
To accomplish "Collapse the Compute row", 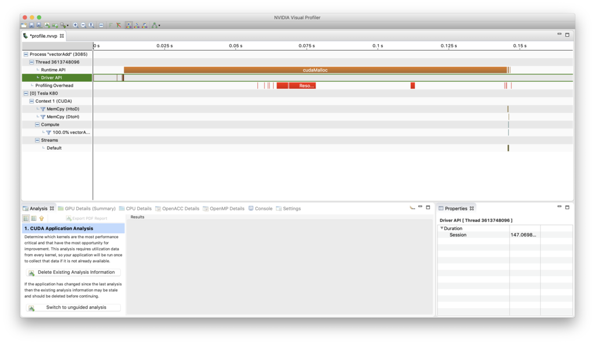I will [37, 124].
